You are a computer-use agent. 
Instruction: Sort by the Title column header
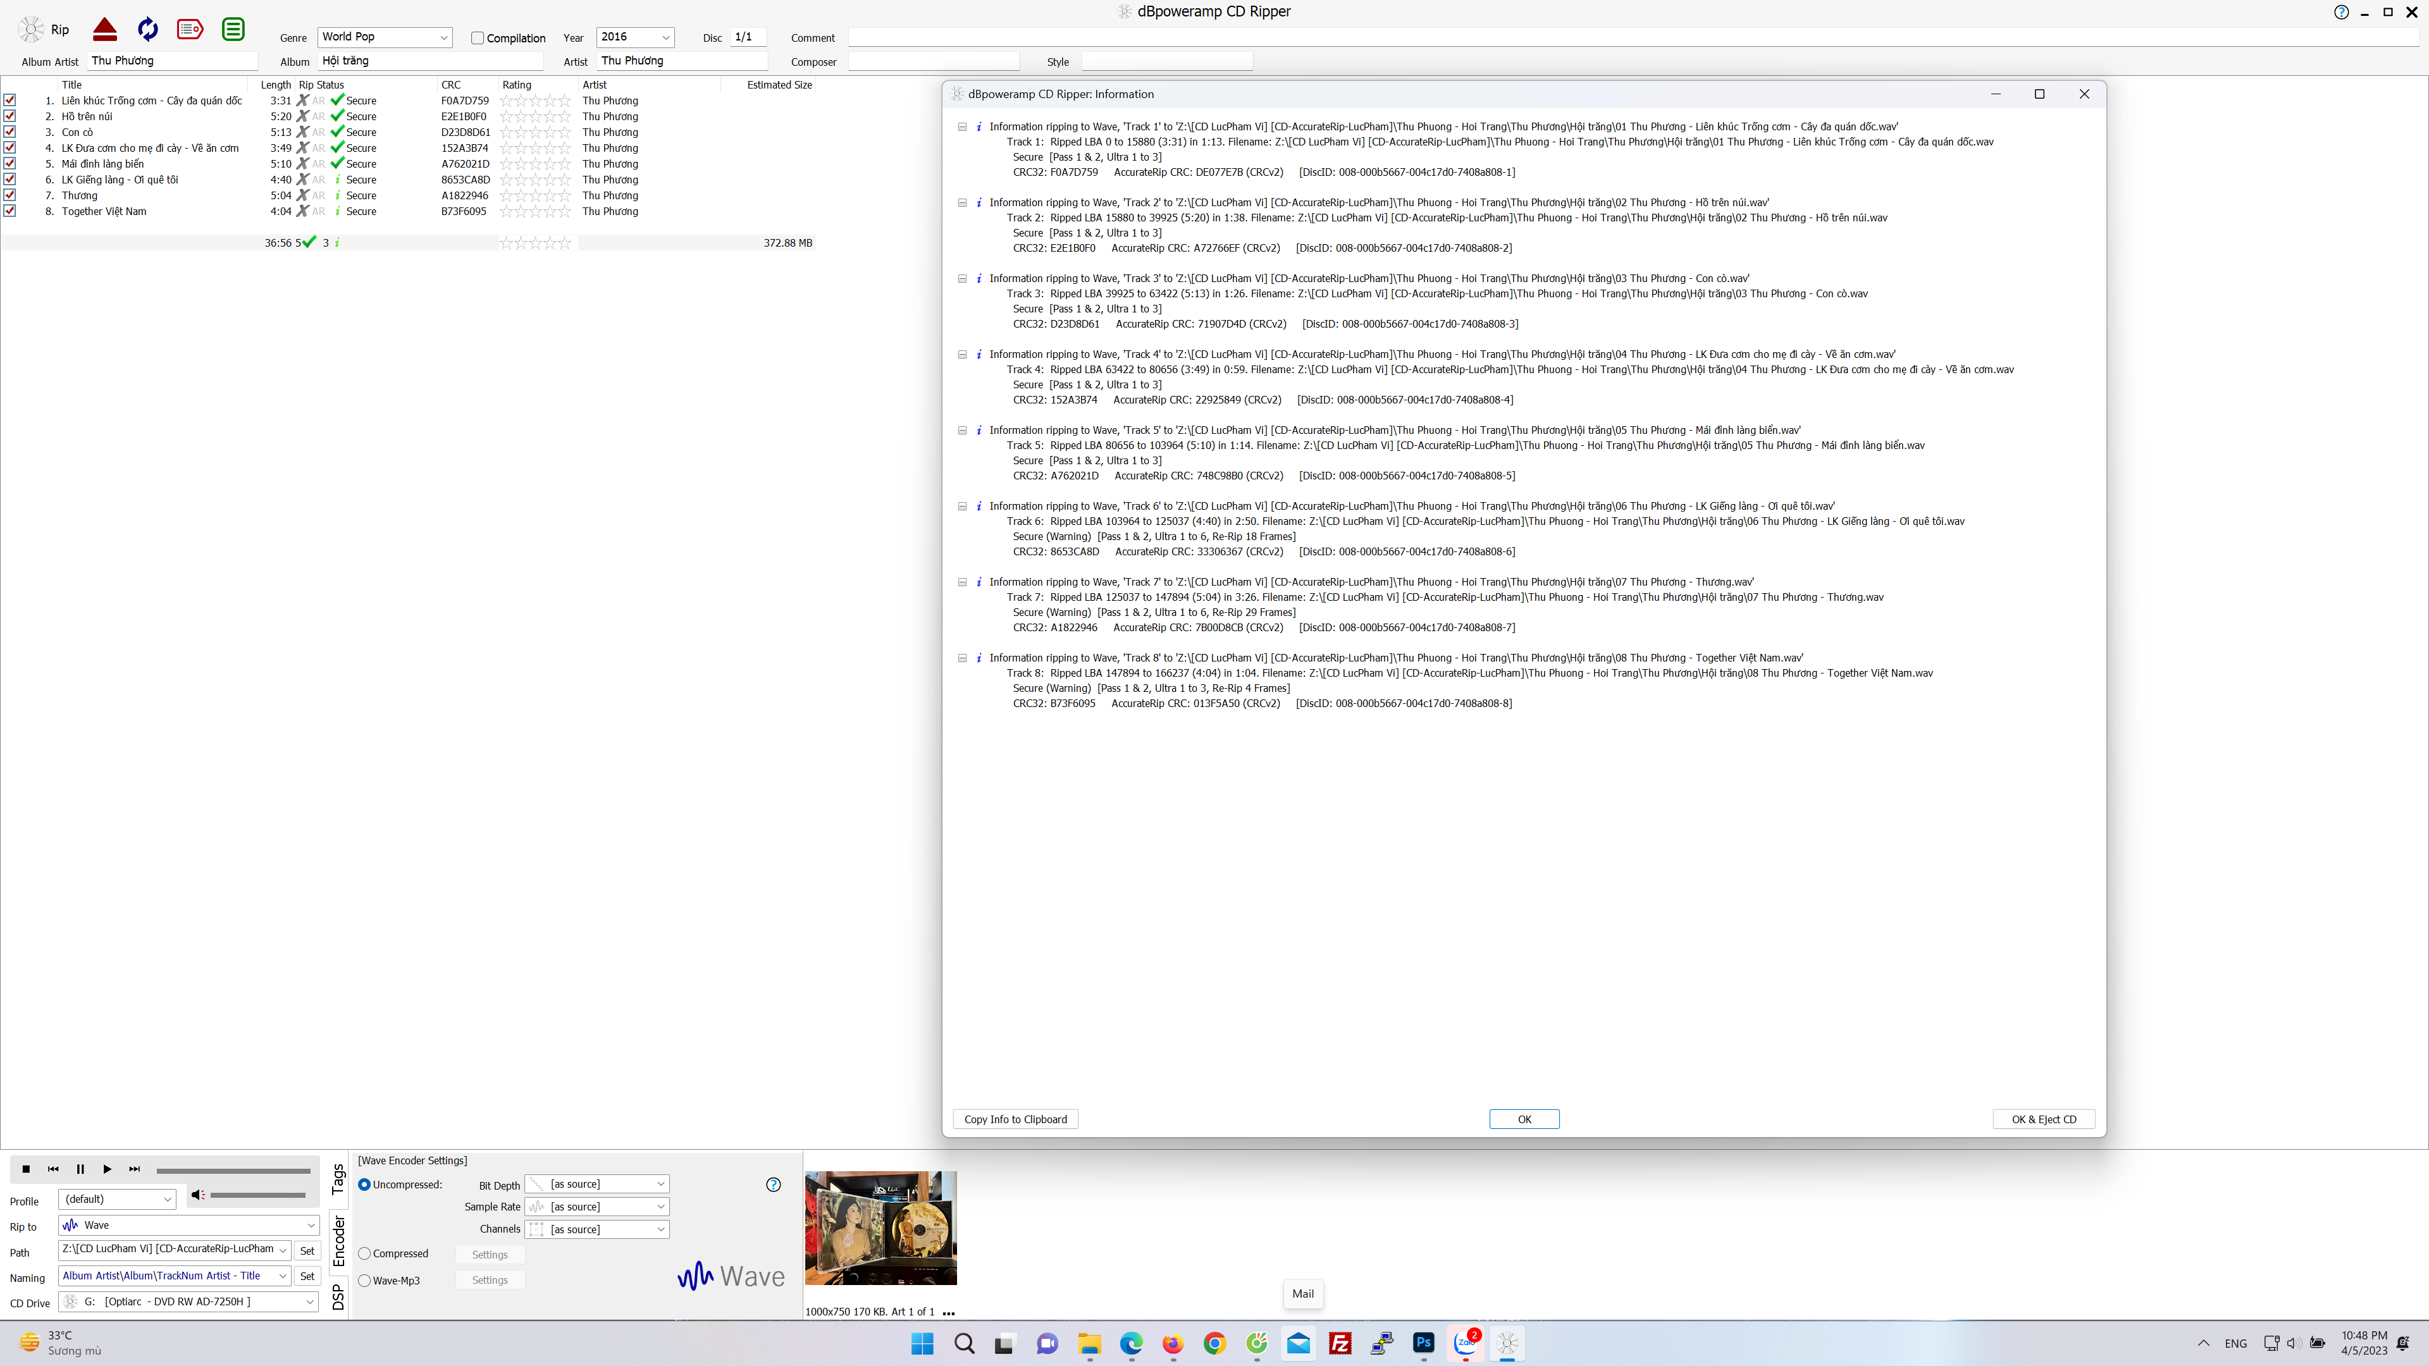click(x=71, y=85)
